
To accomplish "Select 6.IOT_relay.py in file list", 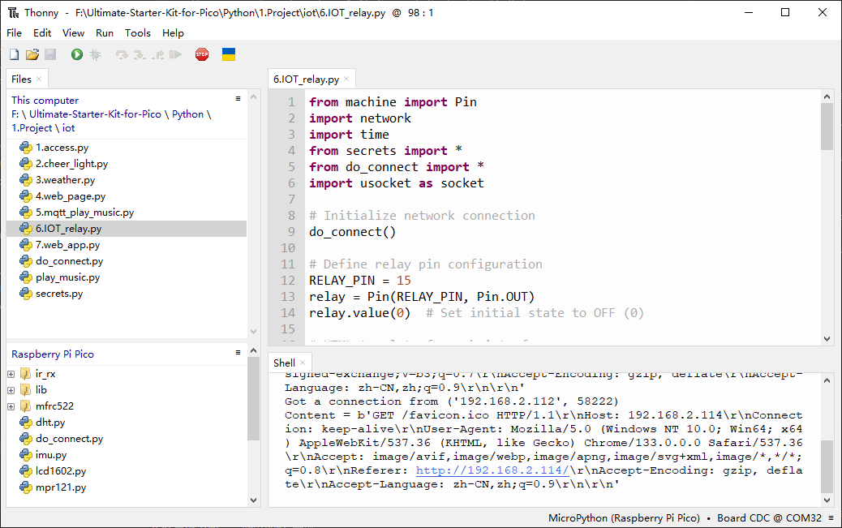I will (x=127, y=228).
